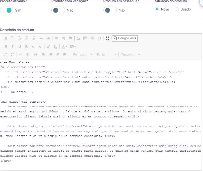This screenshot has height=171, width=203.
Task: Insert a link with the link icon
Action: [56, 38]
